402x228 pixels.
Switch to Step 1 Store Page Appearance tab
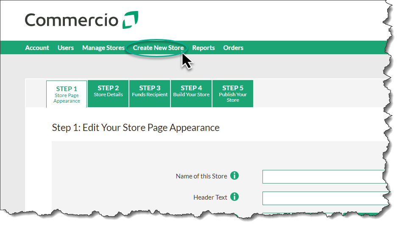click(67, 94)
